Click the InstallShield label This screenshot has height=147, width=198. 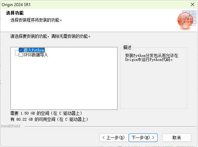point(11,126)
